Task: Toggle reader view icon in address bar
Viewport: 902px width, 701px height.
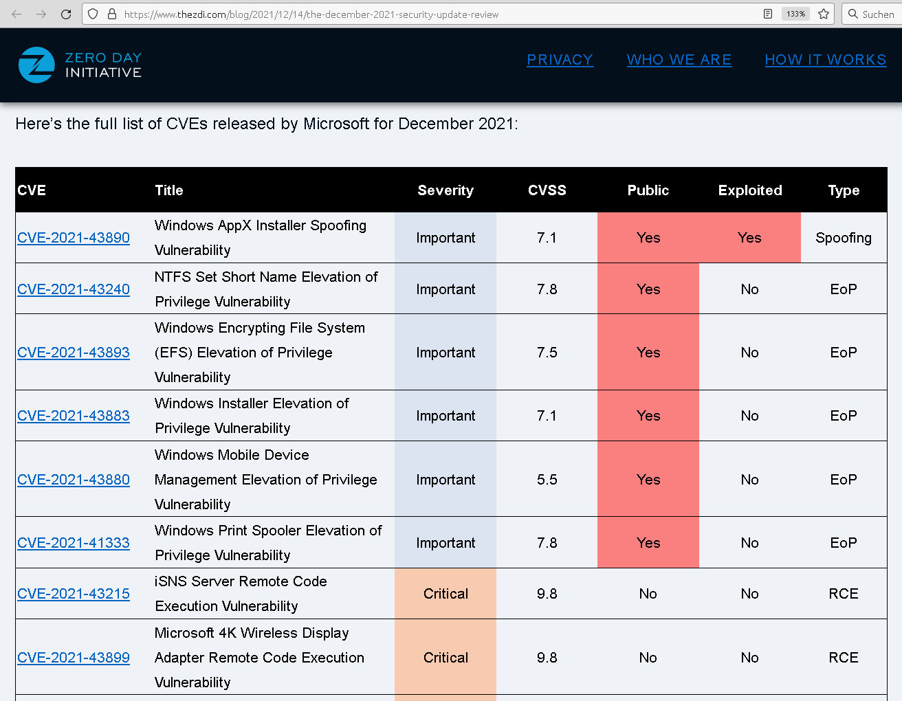Action: point(768,14)
